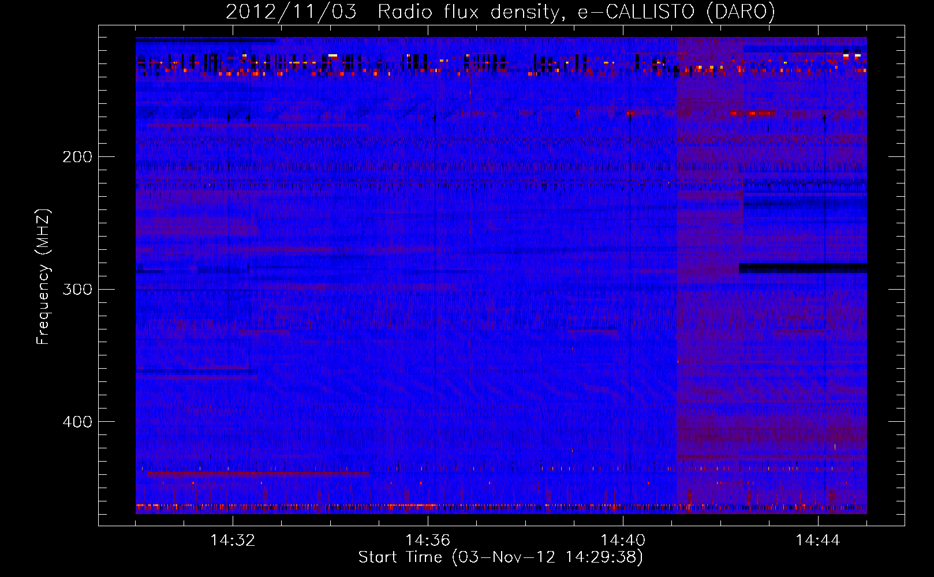
Task: Click the 300 frequency tick label
Action: [77, 289]
